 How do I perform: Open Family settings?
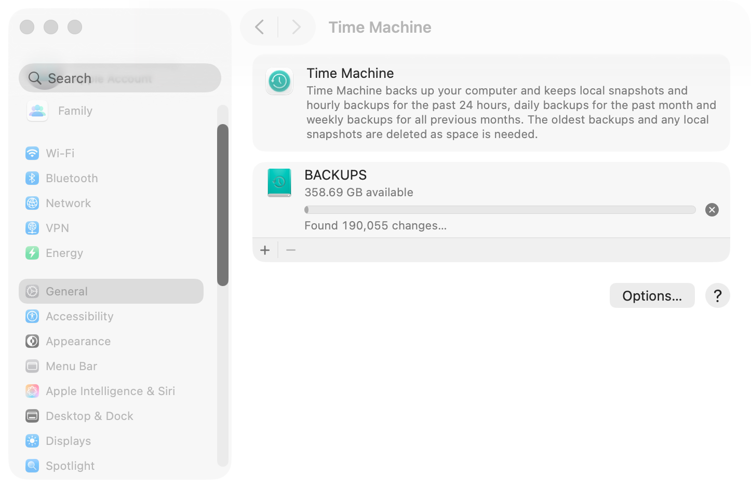point(111,111)
